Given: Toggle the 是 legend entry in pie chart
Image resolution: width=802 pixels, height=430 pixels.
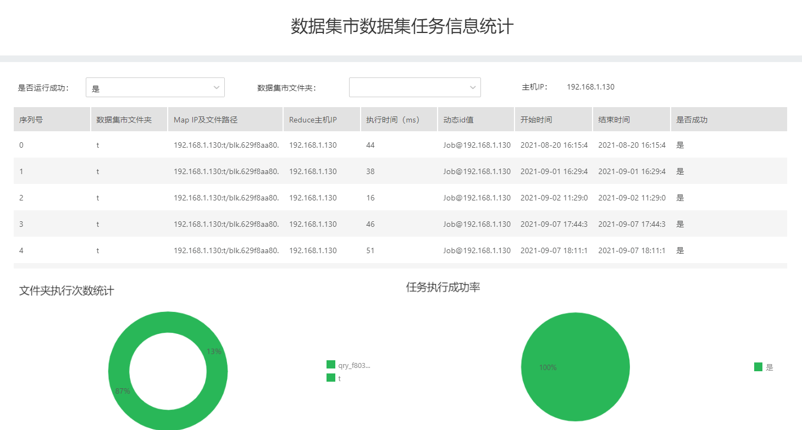Looking at the screenshot, I should click(759, 367).
